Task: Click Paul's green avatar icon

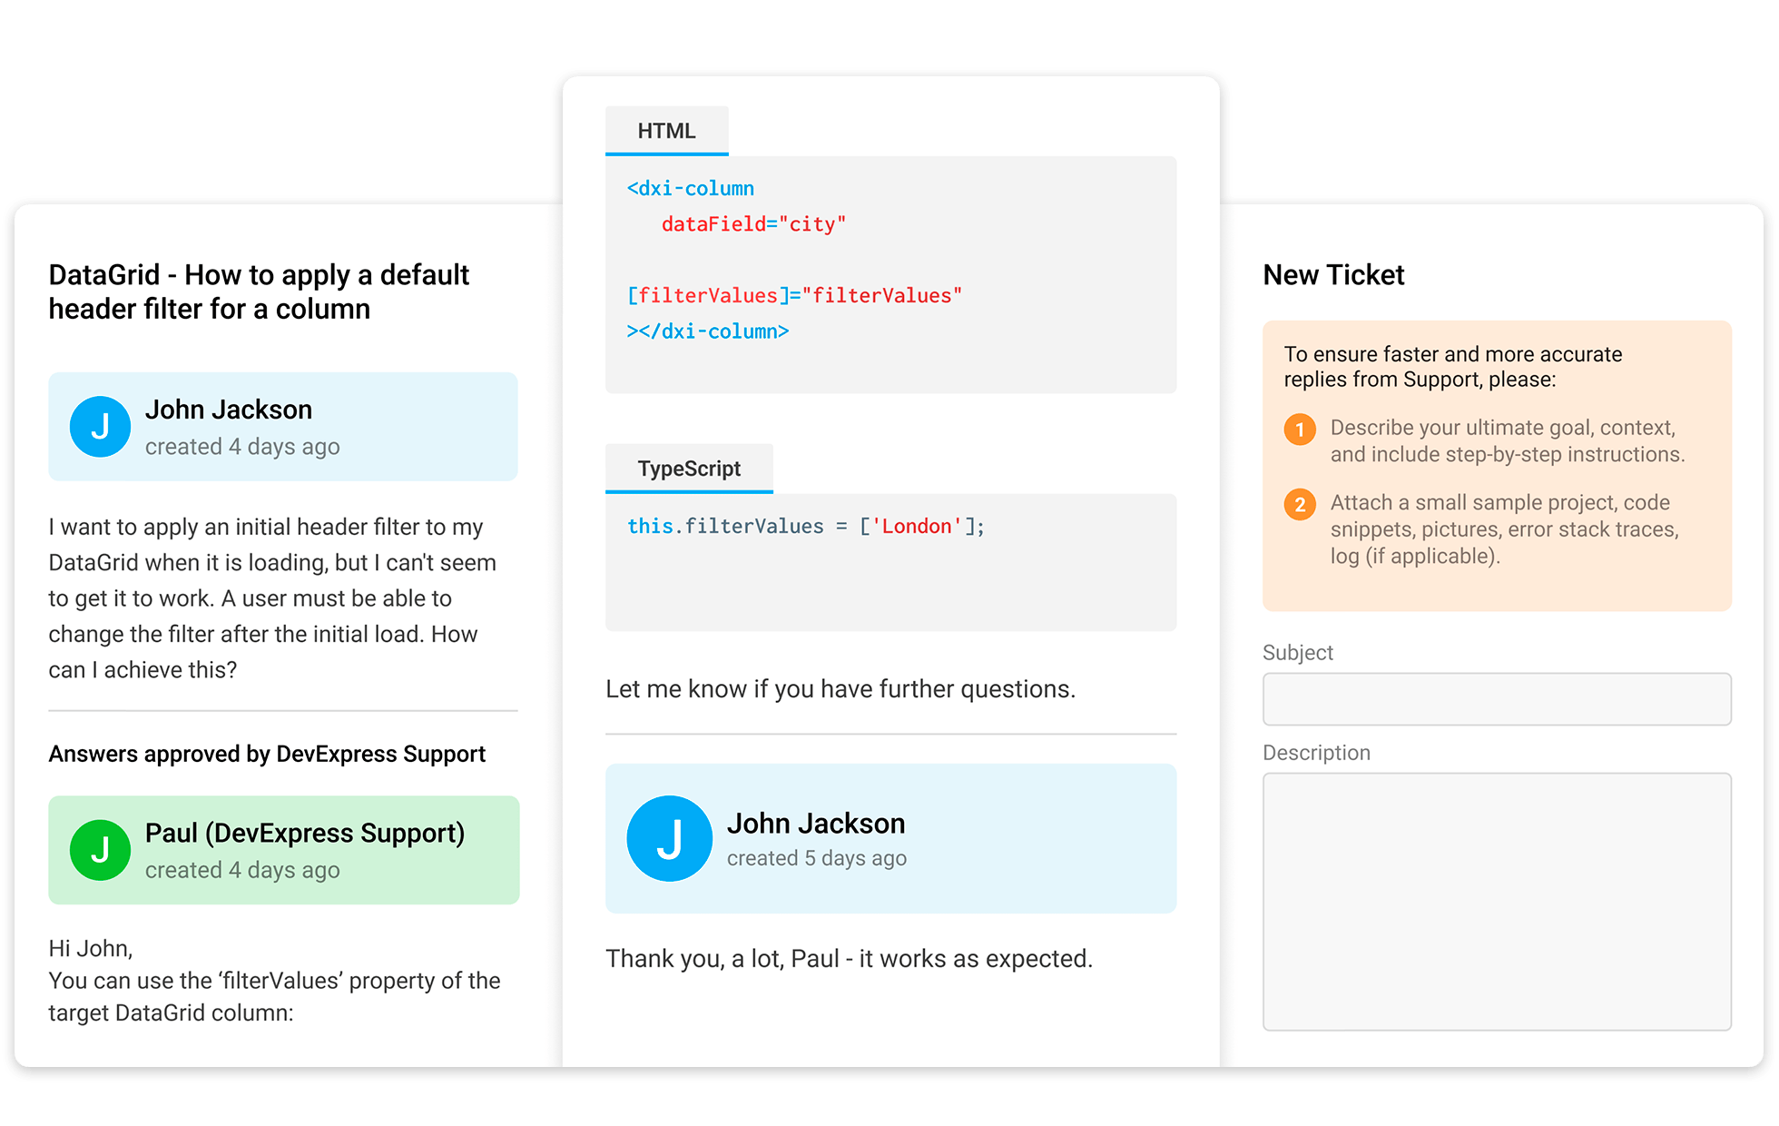Action: (100, 850)
